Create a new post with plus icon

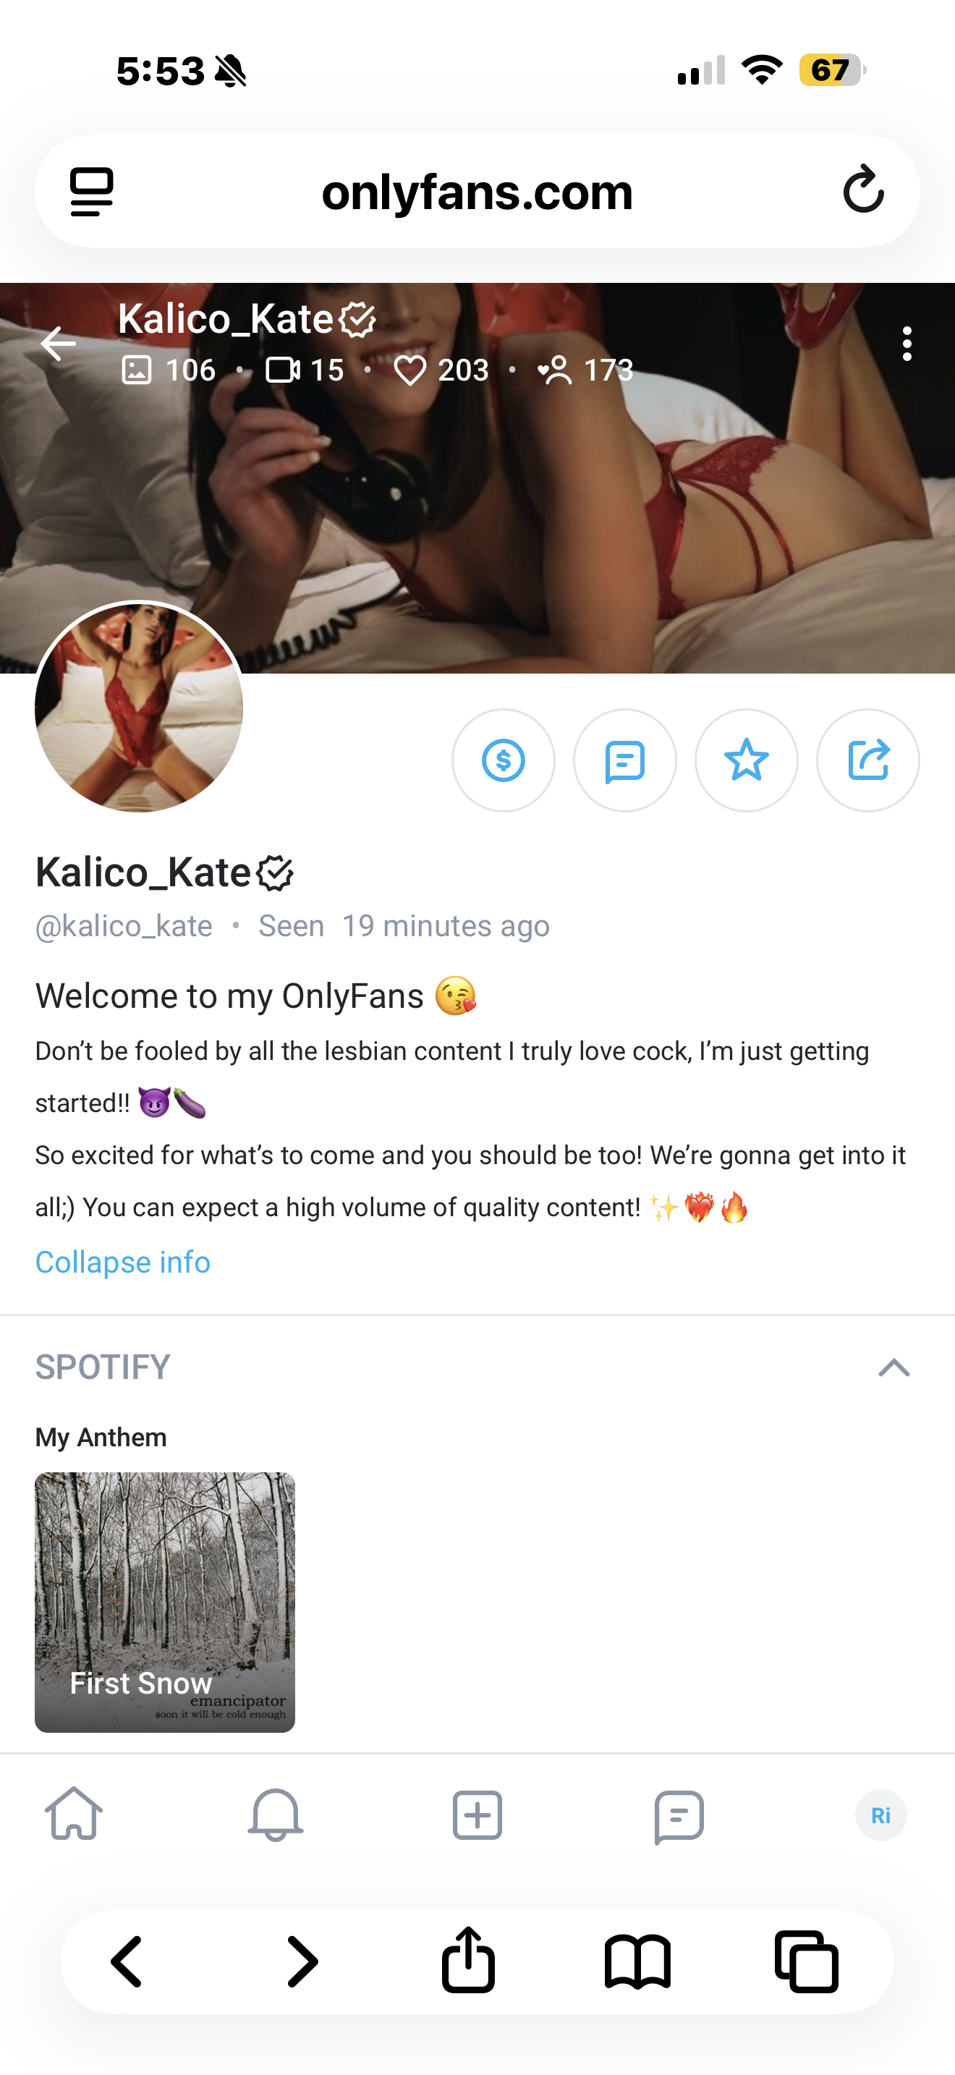click(x=477, y=1815)
